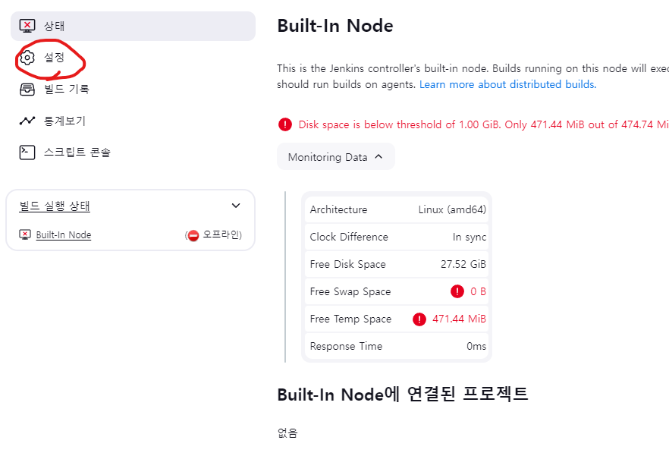Click the 통계보기 graph icon
Viewport: 669px width, 456px height.
[x=27, y=121]
